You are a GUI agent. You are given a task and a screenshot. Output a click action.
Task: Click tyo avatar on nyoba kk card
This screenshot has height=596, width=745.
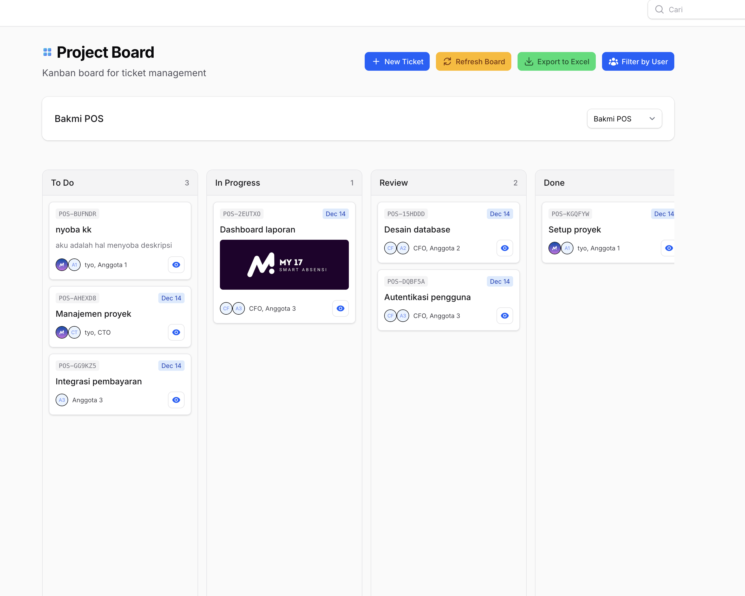pyautogui.click(x=62, y=265)
